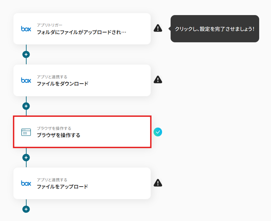Click the green checkmark next to ブラウザを操作する

point(158,132)
